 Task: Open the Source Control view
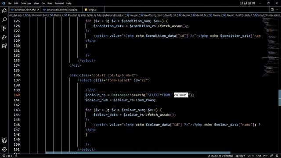click(4, 28)
